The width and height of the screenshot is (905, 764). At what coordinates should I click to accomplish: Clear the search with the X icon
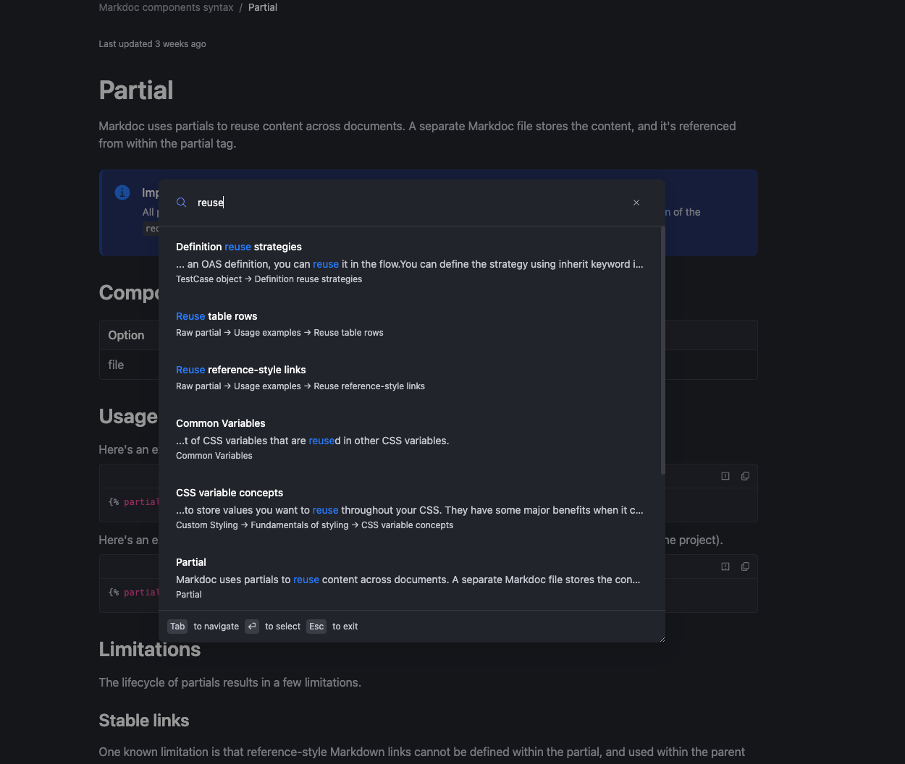[636, 203]
